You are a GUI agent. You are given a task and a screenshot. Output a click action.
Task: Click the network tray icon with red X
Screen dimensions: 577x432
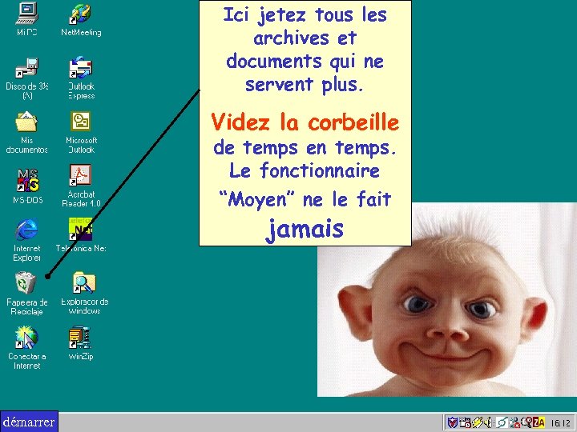click(514, 422)
